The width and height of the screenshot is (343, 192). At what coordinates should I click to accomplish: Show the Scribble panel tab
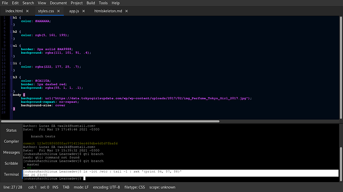click(11, 163)
